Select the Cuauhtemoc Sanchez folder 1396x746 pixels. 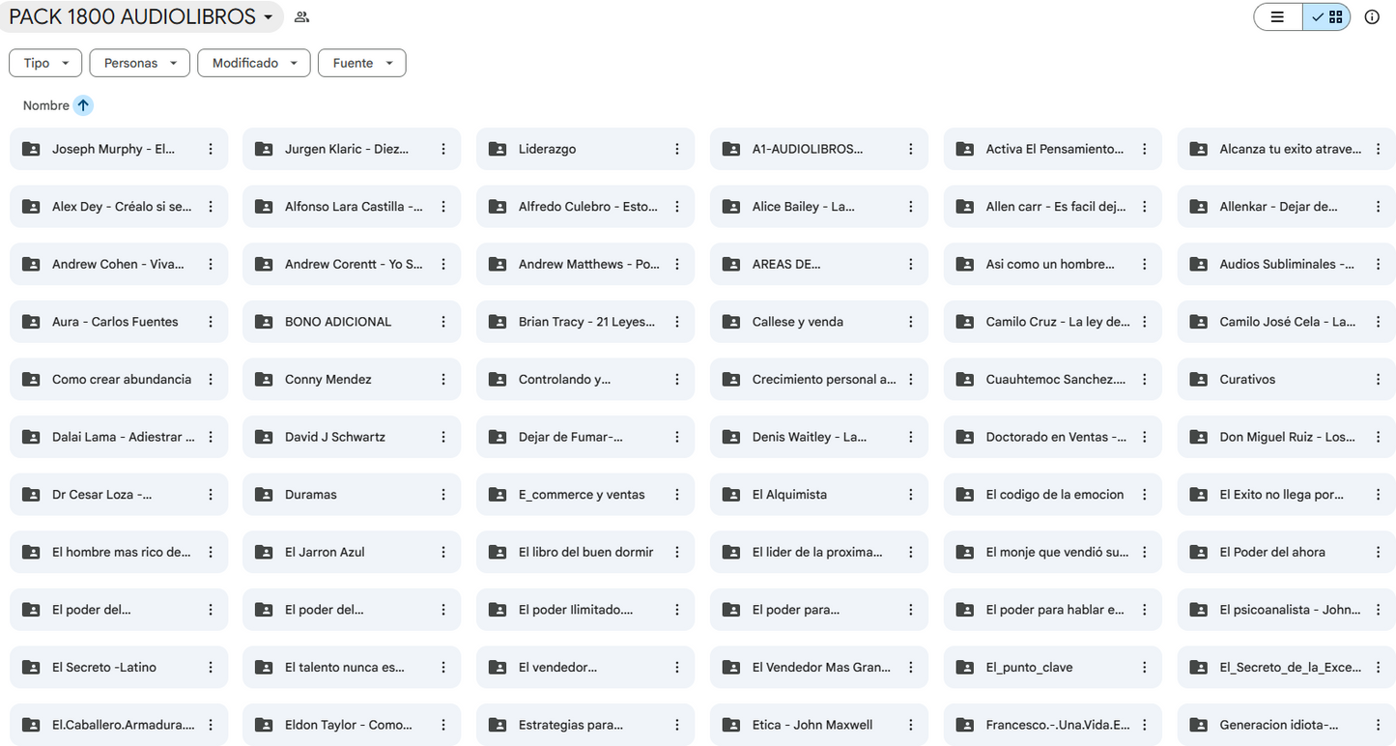(1053, 379)
